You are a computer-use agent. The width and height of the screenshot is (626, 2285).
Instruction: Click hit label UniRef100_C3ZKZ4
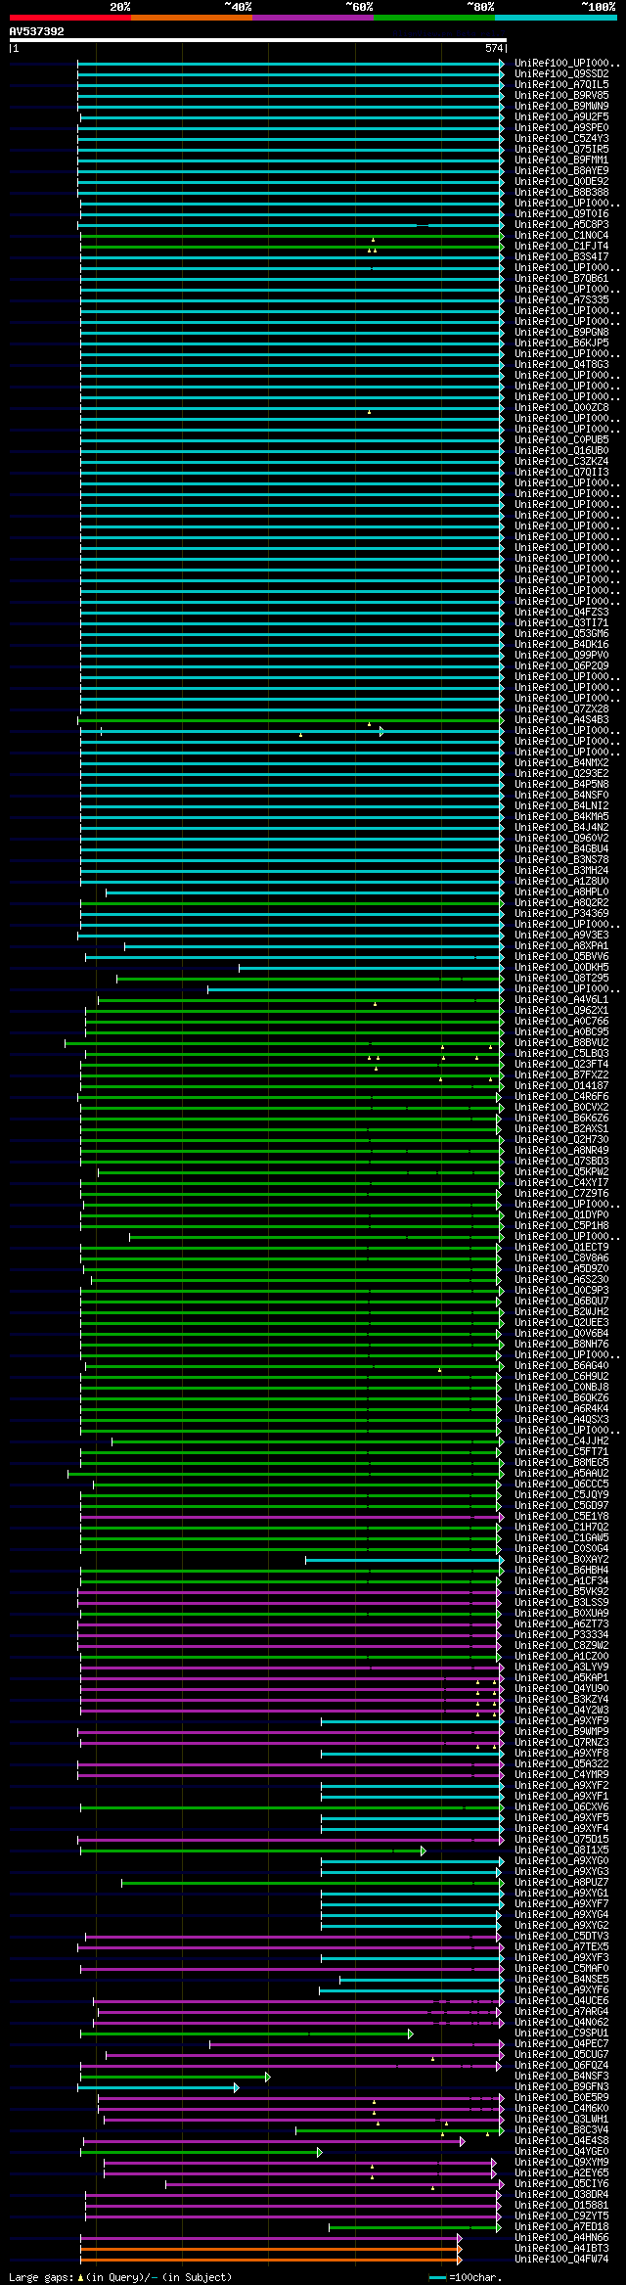click(561, 461)
